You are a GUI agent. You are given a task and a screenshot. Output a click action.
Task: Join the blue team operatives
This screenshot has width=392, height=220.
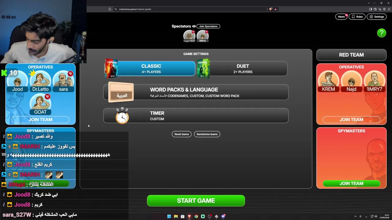tap(40, 120)
